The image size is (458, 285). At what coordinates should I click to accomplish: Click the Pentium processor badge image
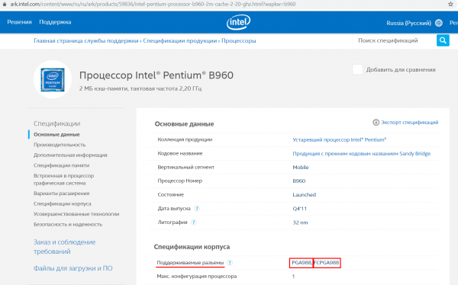click(x=53, y=79)
